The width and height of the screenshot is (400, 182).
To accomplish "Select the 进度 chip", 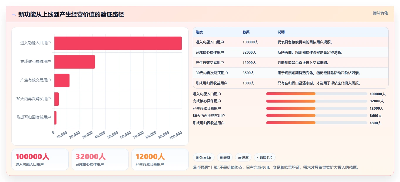I will pyautogui.click(x=243, y=157).
